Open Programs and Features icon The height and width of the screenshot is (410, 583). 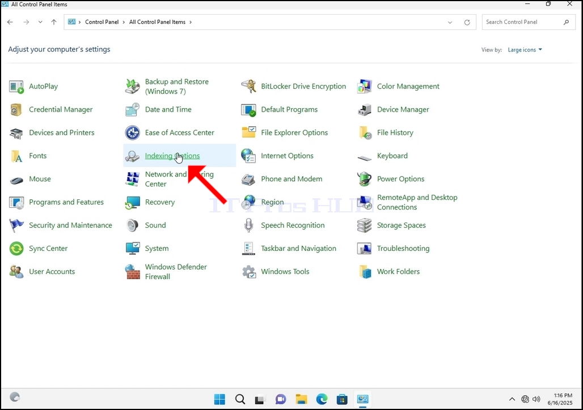[16, 202]
